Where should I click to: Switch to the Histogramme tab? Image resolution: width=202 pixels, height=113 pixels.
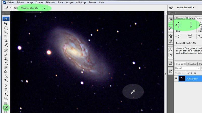coord(191,18)
